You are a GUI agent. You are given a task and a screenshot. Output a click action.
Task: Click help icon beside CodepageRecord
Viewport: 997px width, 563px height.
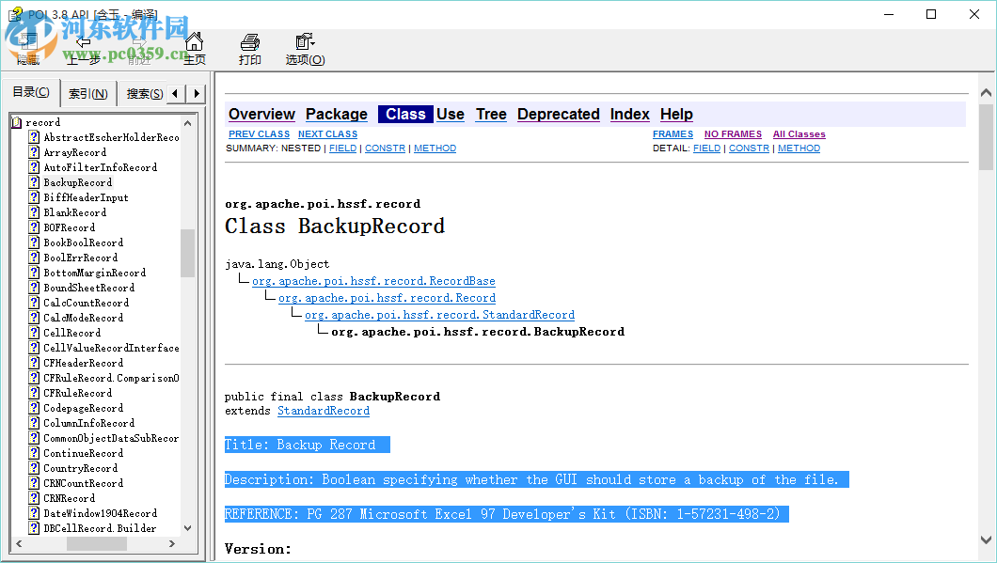tap(35, 408)
